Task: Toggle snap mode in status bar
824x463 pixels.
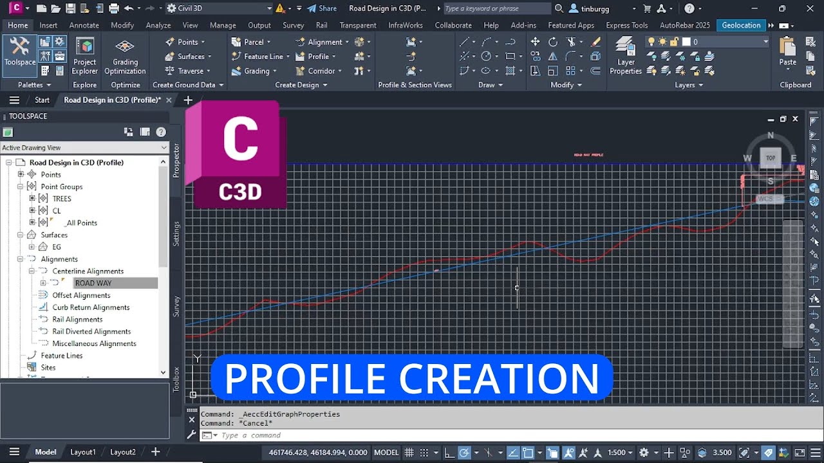Action: click(x=426, y=452)
